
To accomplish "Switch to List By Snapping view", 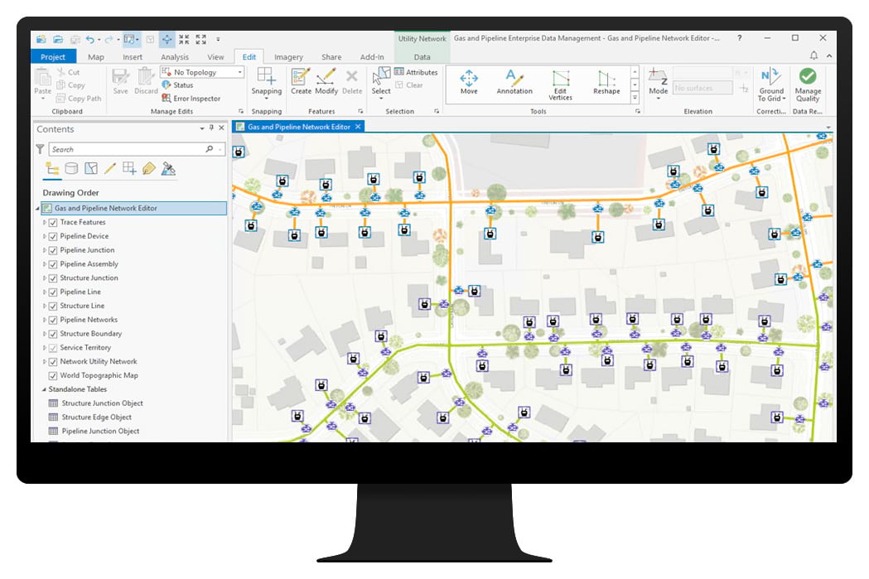I will [129, 168].
